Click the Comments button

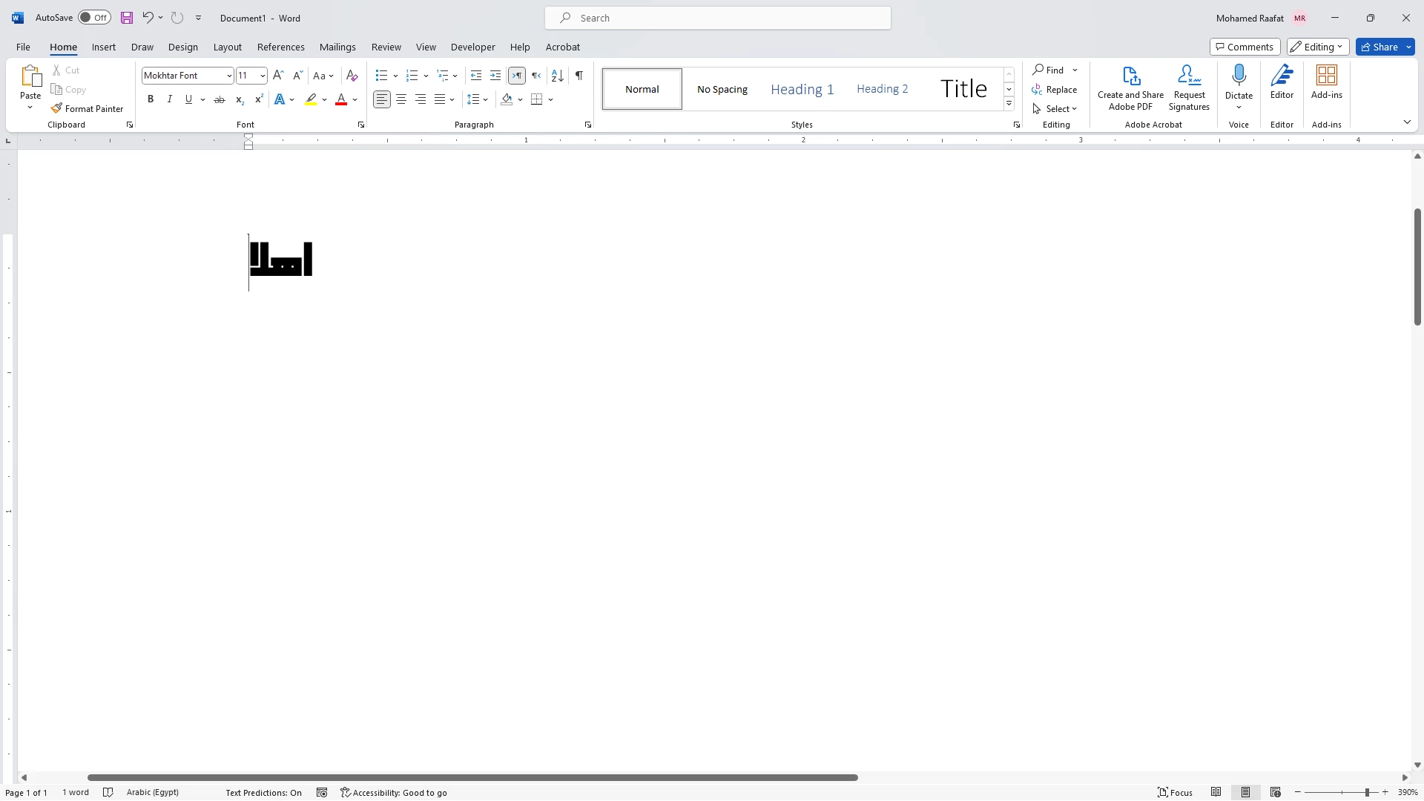[x=1245, y=47]
